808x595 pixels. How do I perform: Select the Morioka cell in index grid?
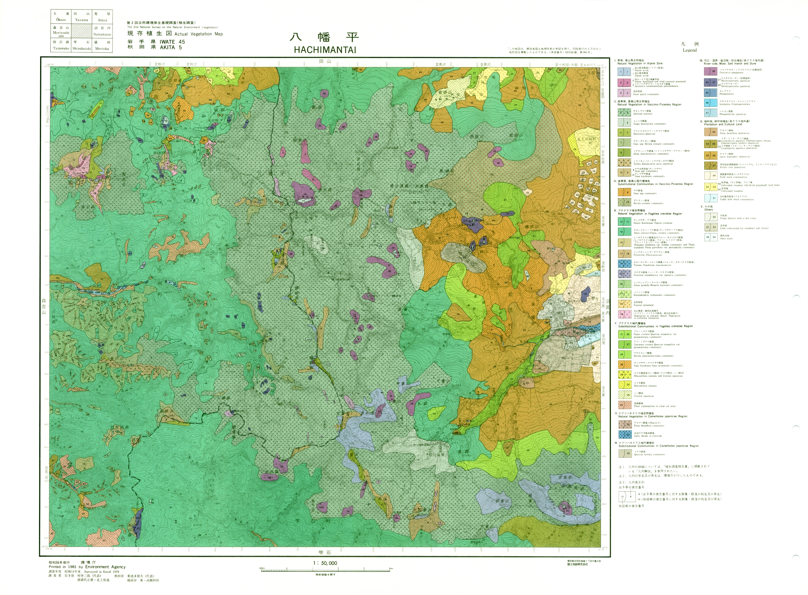click(x=102, y=45)
